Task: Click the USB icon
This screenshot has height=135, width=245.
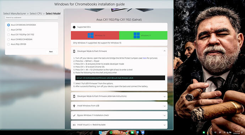Action: (74, 106)
